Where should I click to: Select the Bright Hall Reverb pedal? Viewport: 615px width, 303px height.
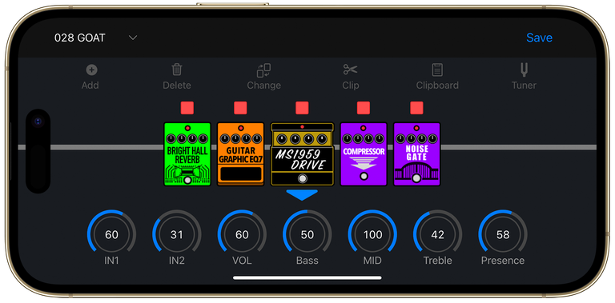click(187, 153)
